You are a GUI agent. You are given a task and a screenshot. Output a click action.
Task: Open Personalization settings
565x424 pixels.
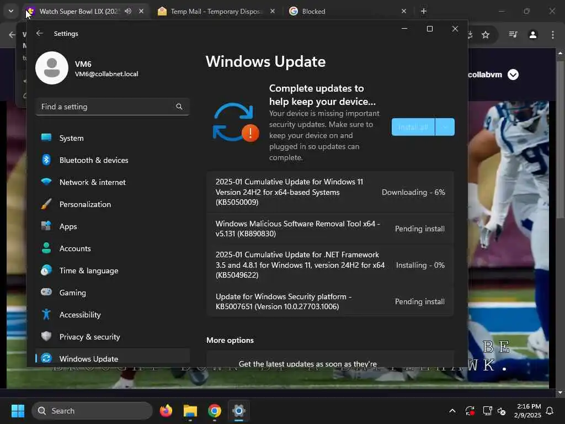click(x=113, y=204)
